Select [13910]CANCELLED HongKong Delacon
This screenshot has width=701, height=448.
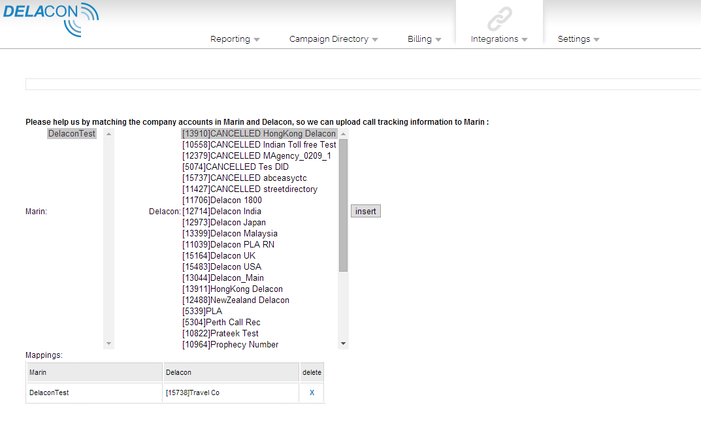(259, 134)
